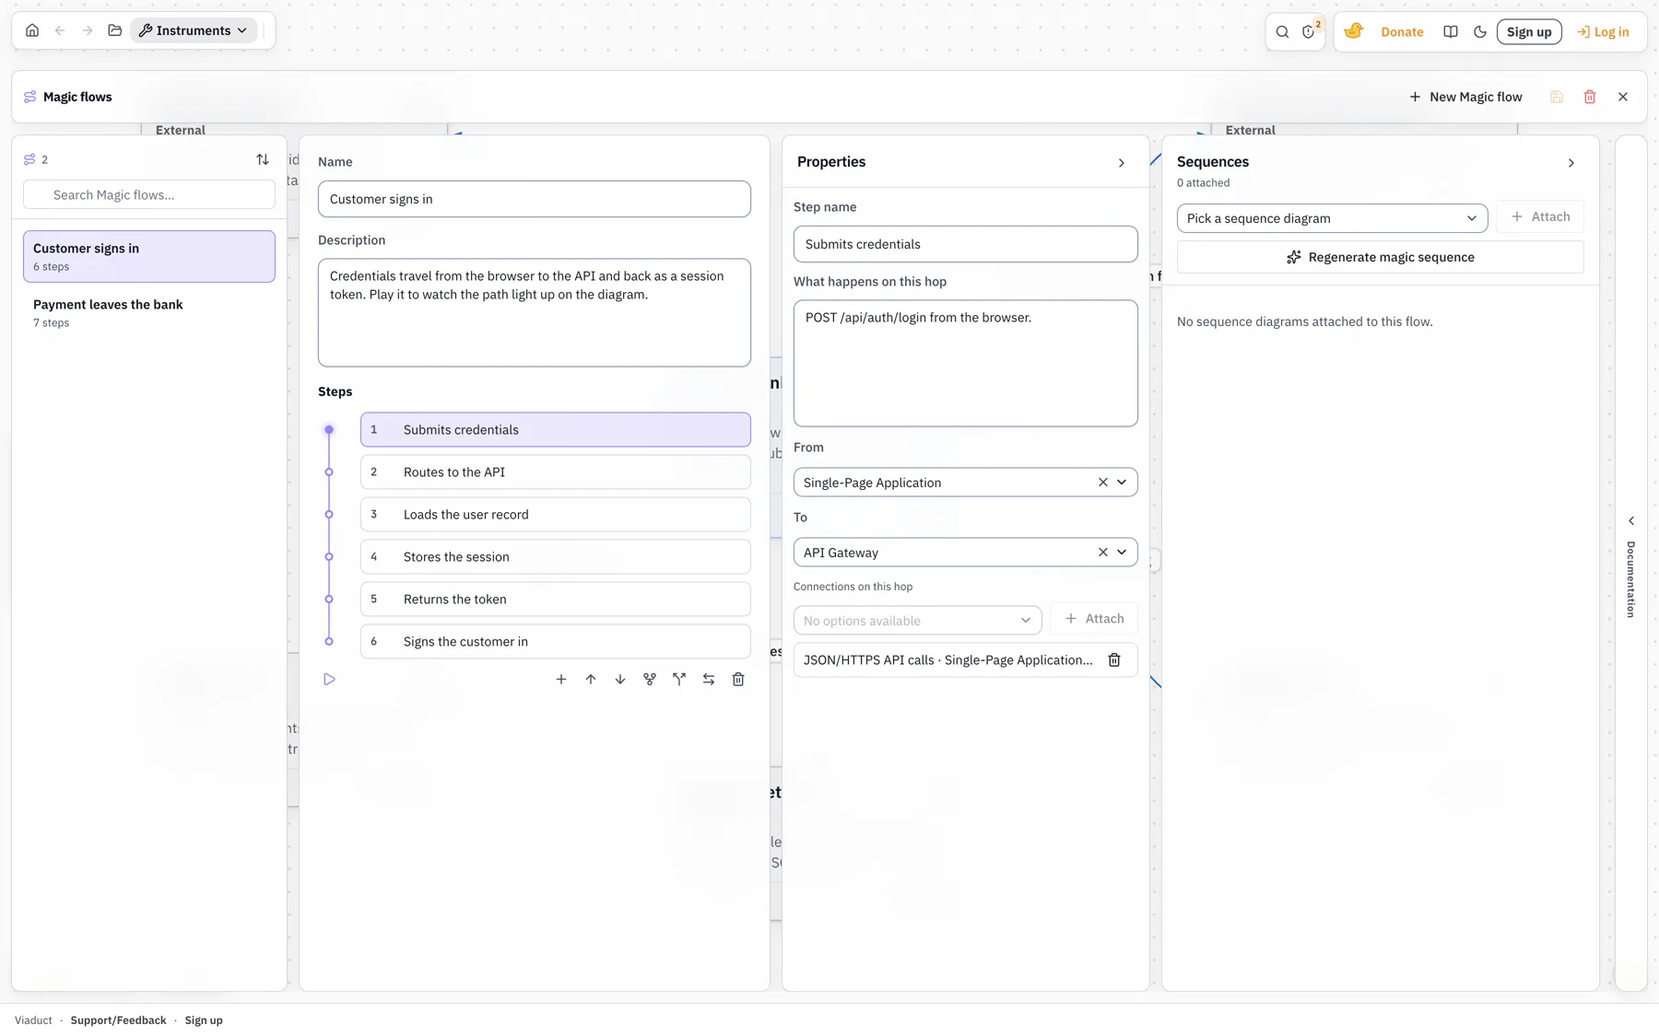The width and height of the screenshot is (1659, 1036).
Task: Close the Magic flows panel
Action: pyautogui.click(x=1623, y=97)
